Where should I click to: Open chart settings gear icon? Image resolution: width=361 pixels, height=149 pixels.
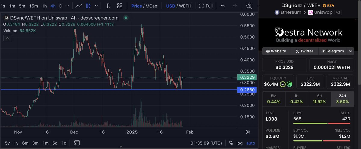(x=248, y=132)
